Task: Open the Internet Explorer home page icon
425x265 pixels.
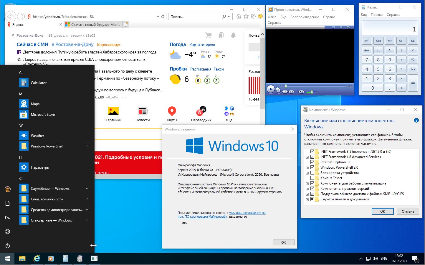Action: (x=239, y=16)
